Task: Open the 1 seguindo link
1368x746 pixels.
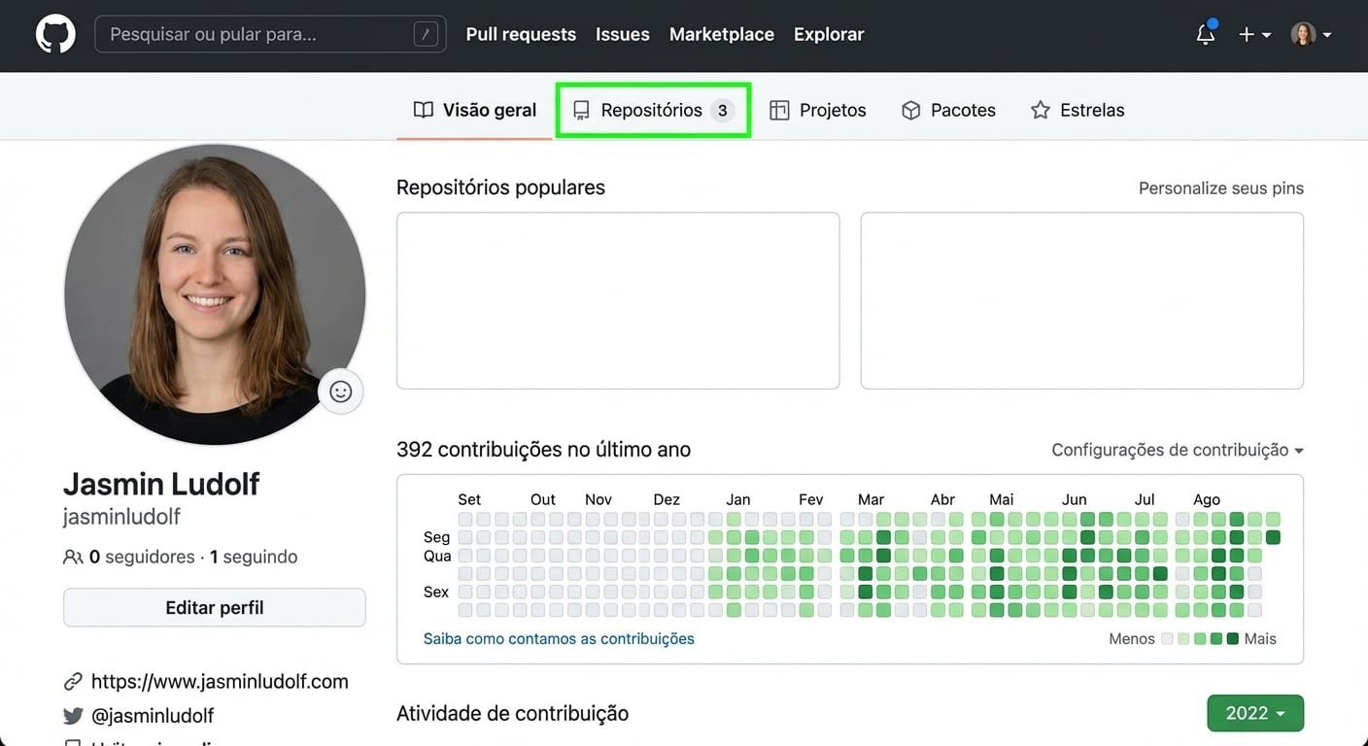Action: (x=254, y=557)
